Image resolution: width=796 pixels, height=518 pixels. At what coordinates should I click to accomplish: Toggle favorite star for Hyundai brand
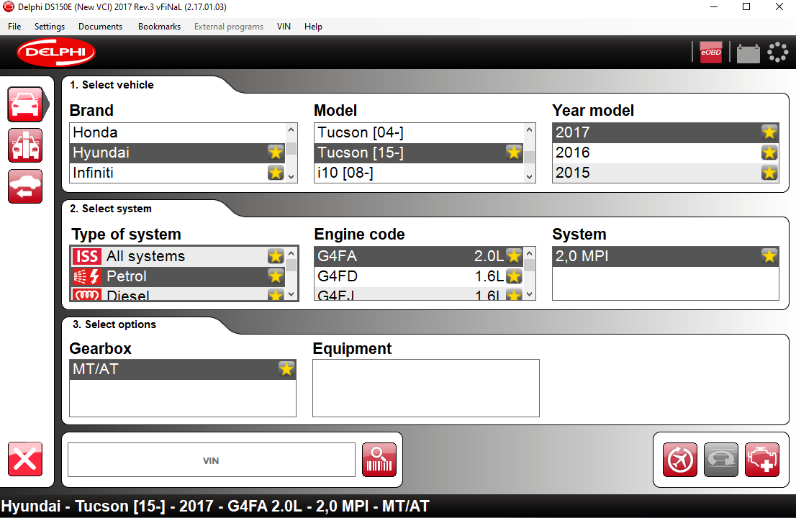(276, 153)
